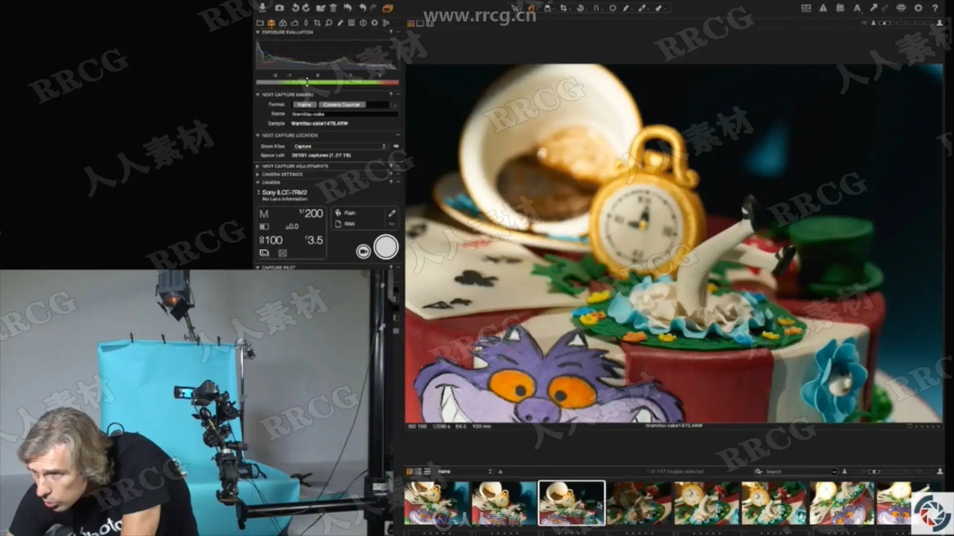
Task: Click the trash Delete icon in toolbar
Action: point(333,7)
